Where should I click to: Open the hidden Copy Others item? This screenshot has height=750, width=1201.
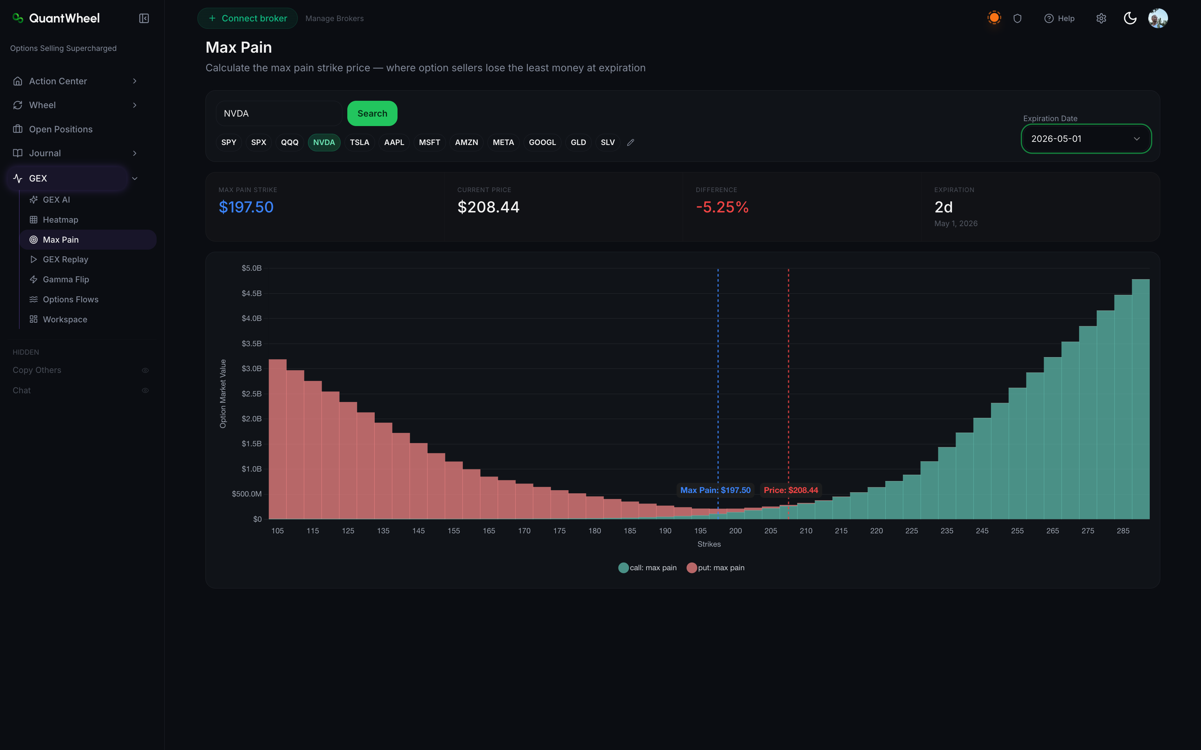(37, 370)
